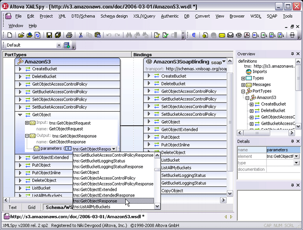Expand Messages node in Overview tree

243,85
